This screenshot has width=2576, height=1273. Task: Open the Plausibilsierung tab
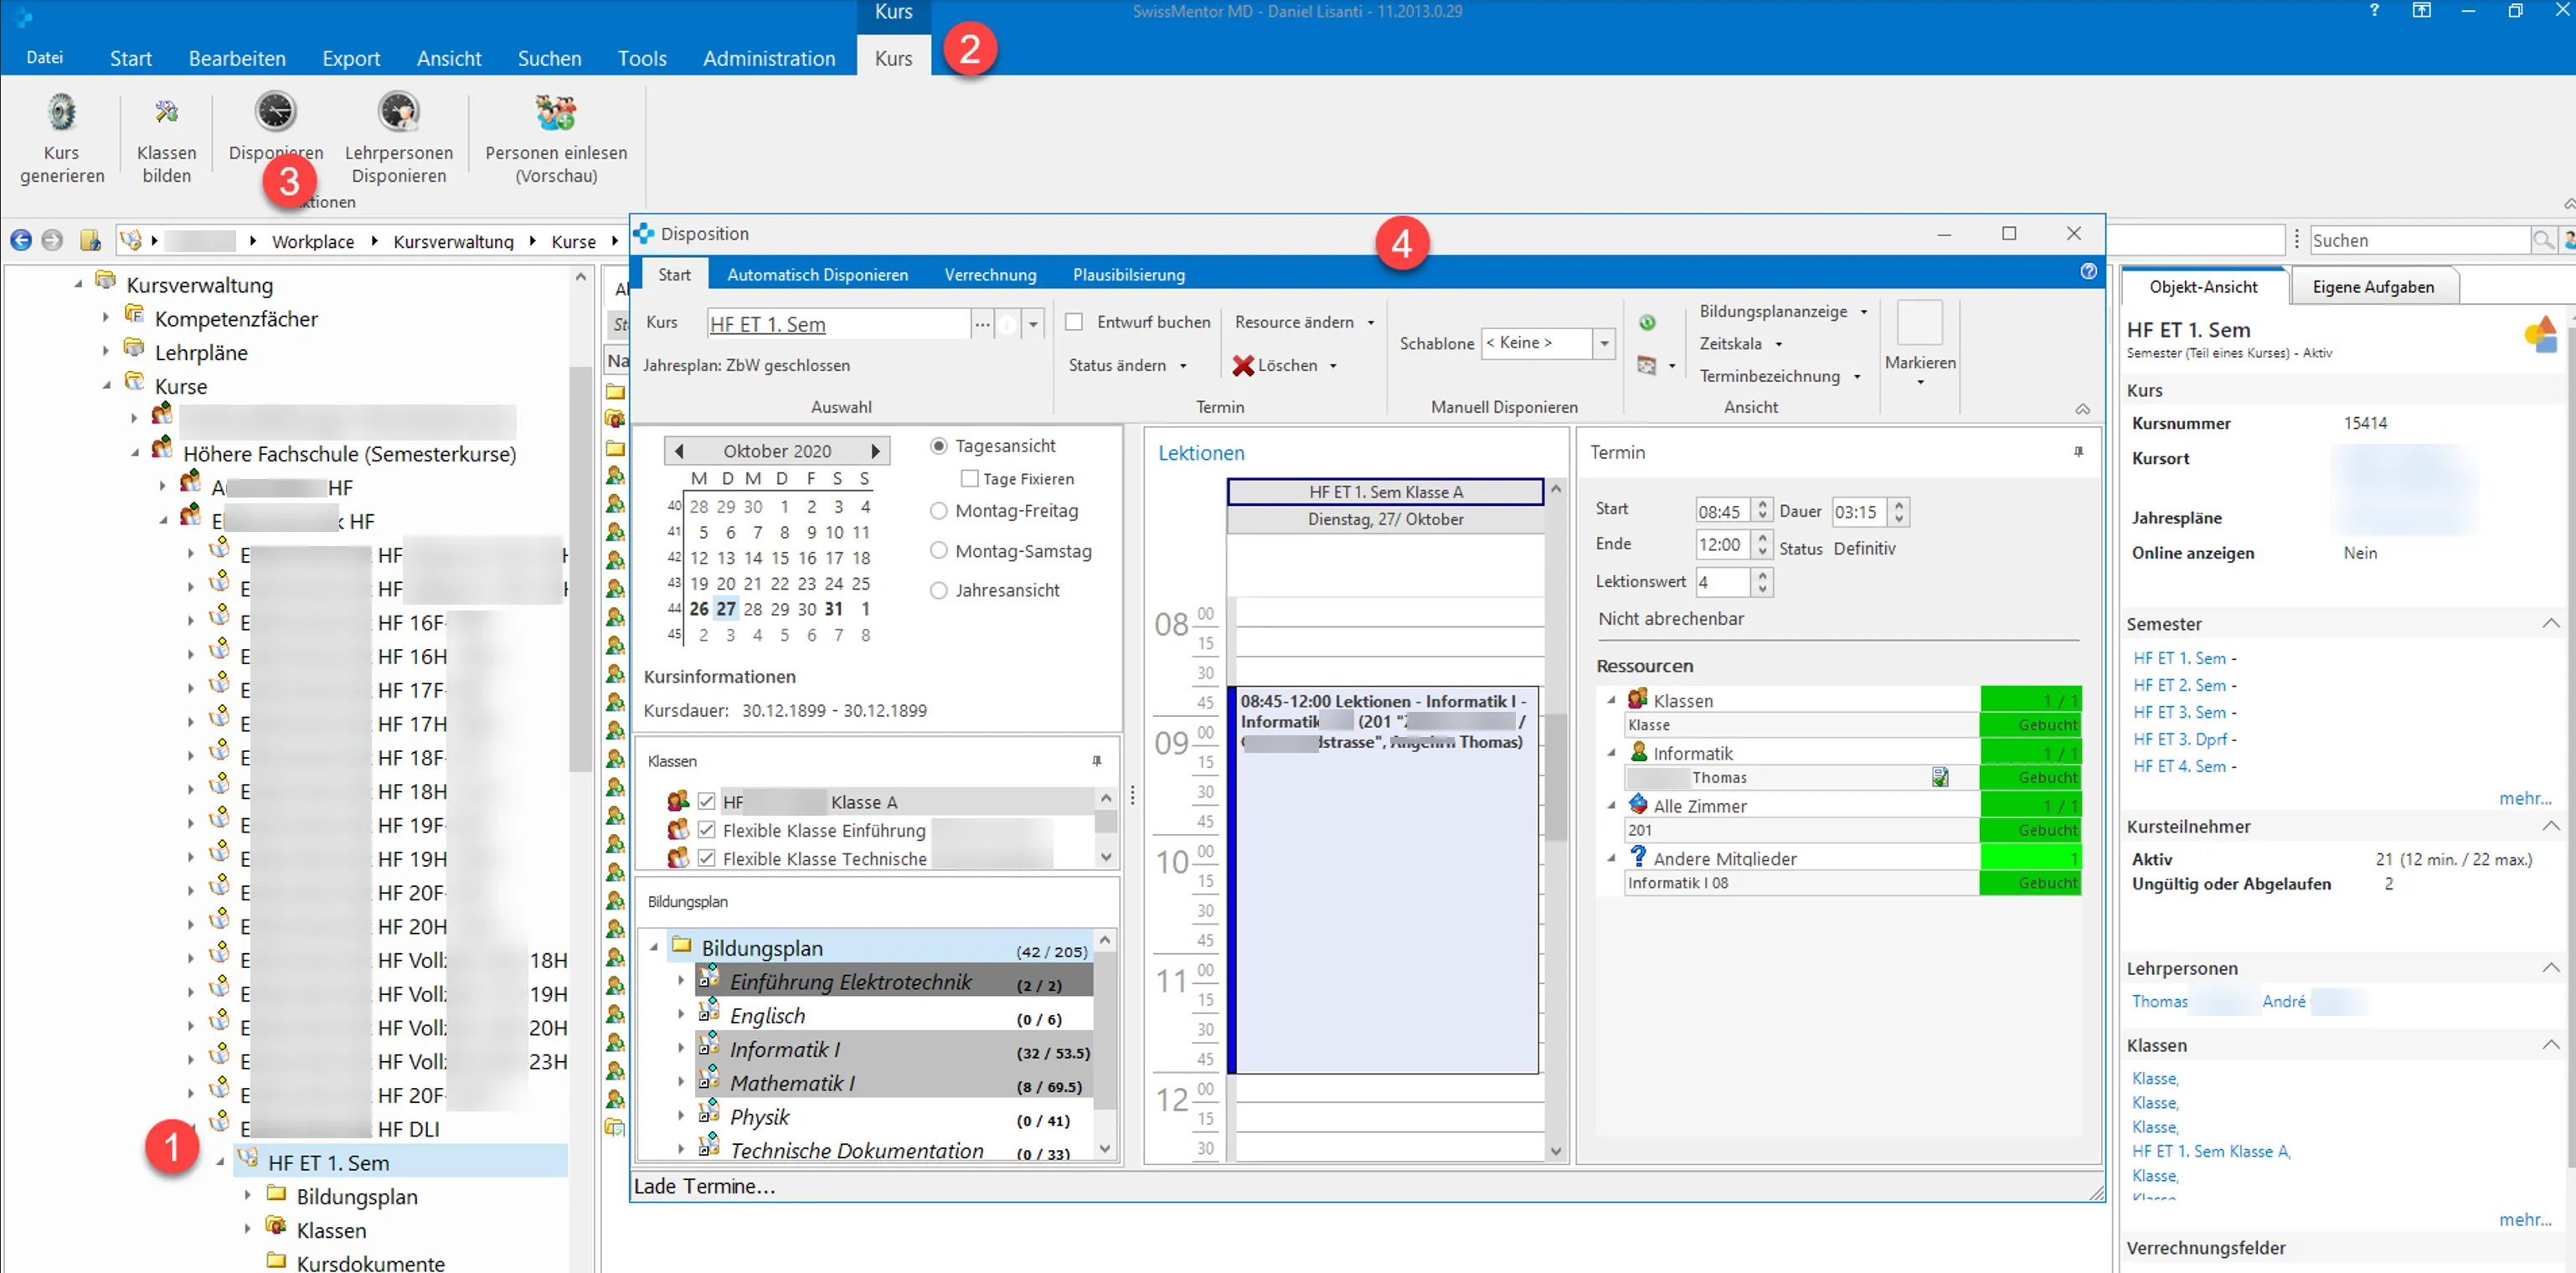(x=1128, y=275)
